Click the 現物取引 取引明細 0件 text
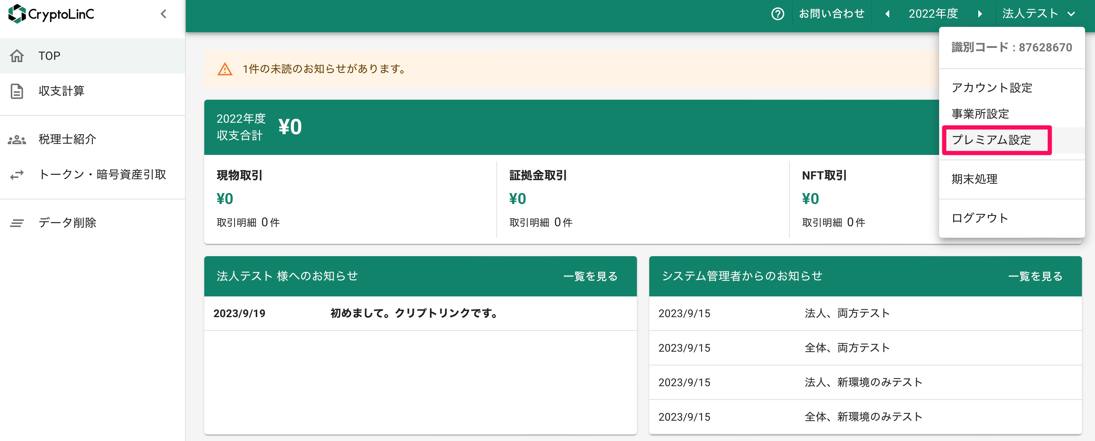1095x441 pixels. coord(248,222)
